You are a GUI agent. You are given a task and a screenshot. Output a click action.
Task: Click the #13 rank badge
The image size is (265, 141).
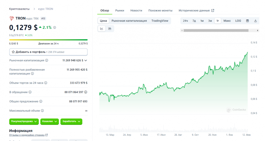[x=43, y=19]
